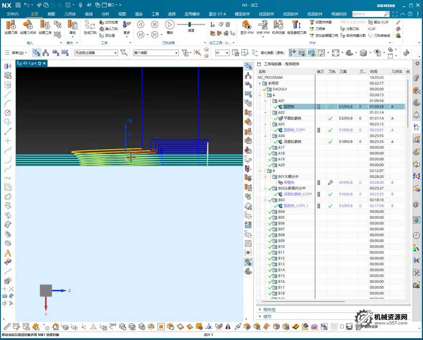The width and height of the screenshot is (423, 340).
Task: Switch to the 分析 ribbon tab
Action: tap(105, 14)
